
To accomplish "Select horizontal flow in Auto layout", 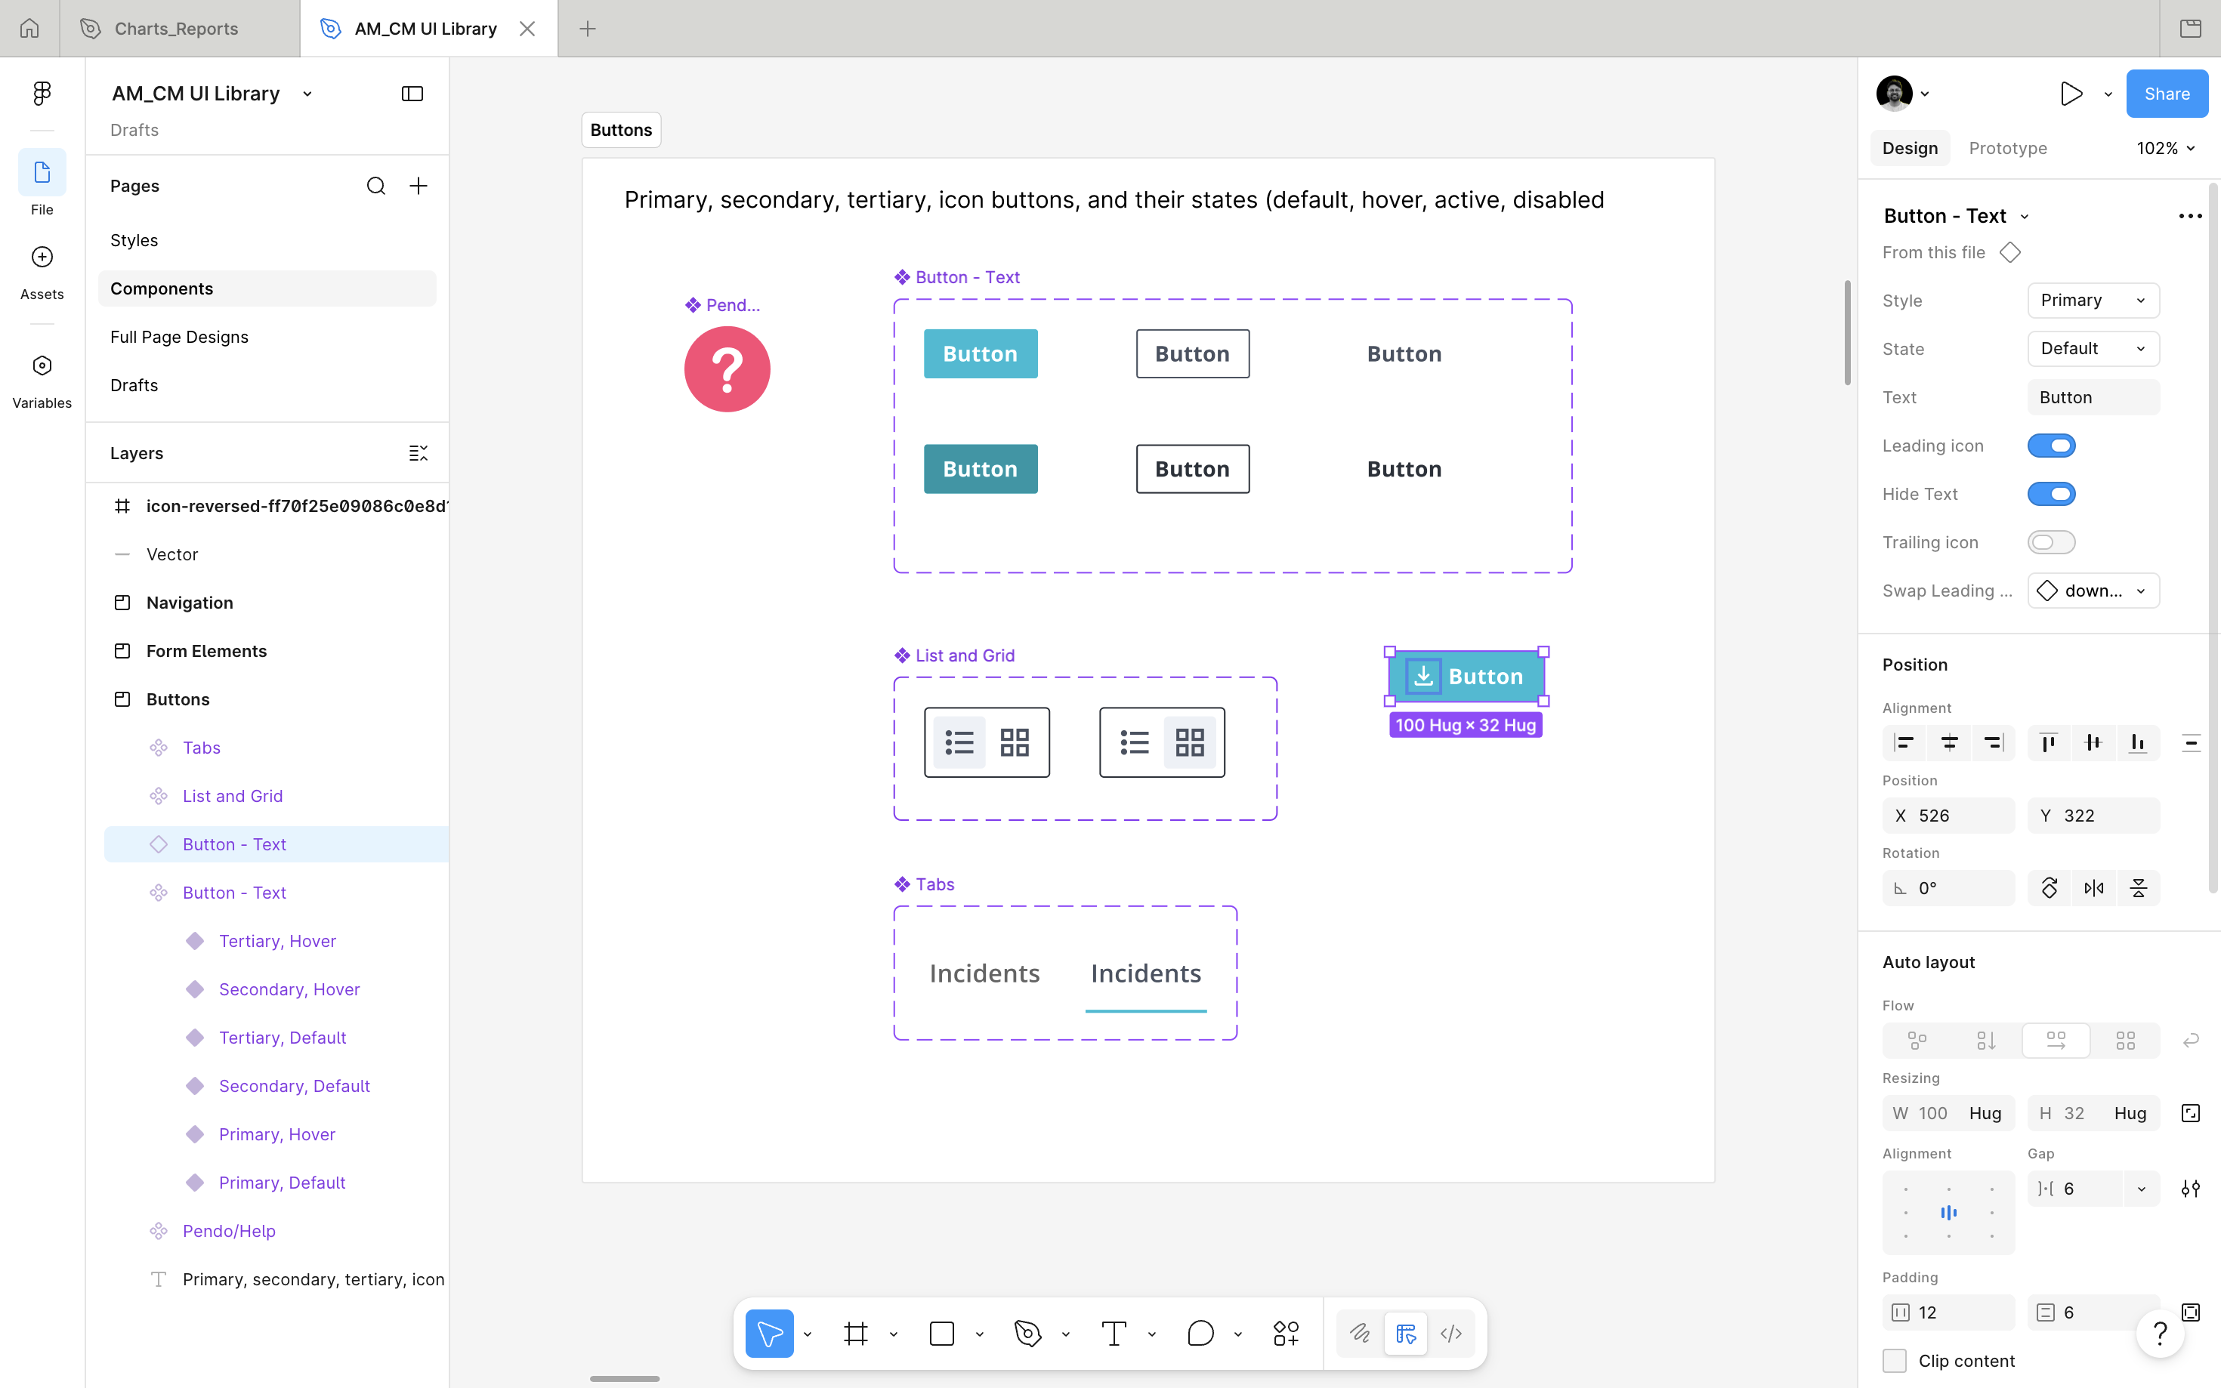I will pyautogui.click(x=2056, y=1040).
